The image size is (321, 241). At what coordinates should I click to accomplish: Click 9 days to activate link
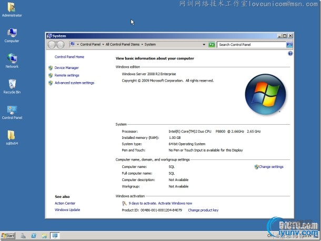(x=160, y=203)
